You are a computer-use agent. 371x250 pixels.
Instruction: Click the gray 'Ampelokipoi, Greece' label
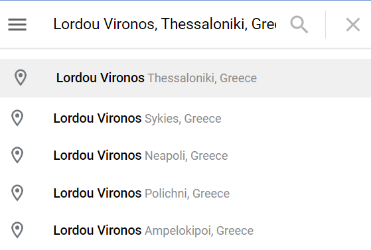pyautogui.click(x=199, y=231)
